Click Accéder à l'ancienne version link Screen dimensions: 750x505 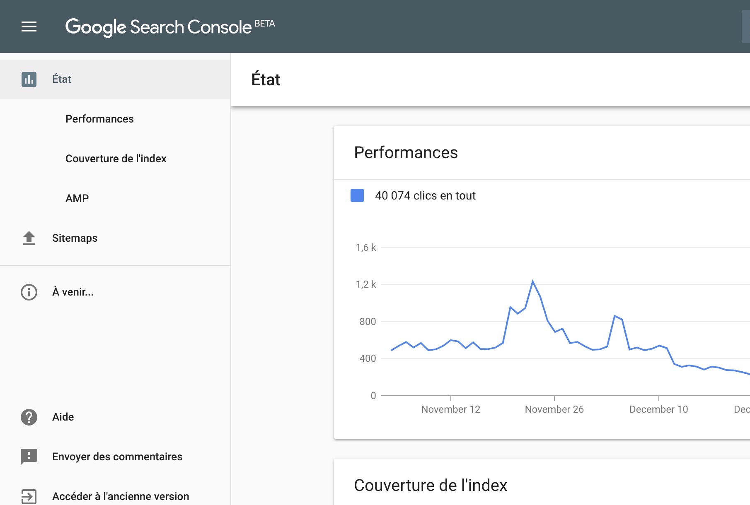click(121, 496)
